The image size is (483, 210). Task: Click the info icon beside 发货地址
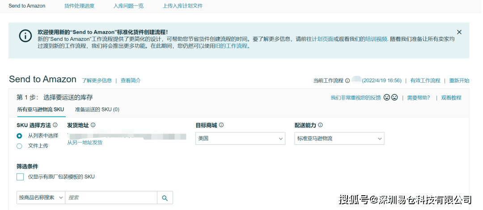tap(93, 125)
